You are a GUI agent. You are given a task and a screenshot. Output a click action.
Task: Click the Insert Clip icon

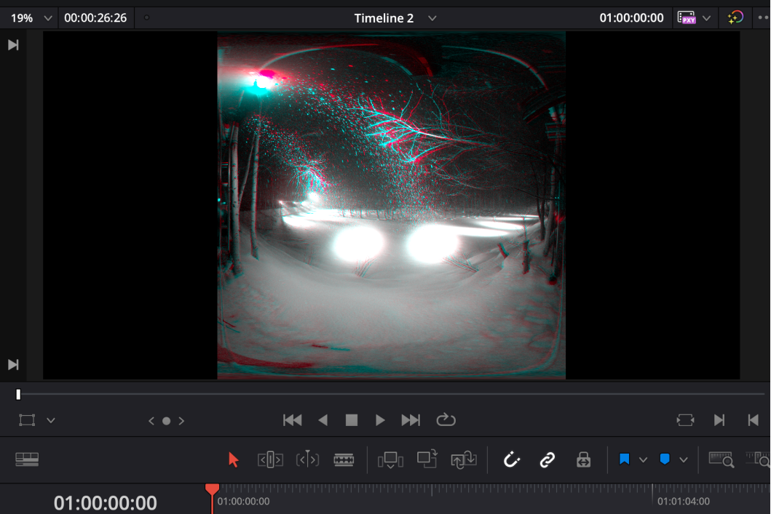tap(390, 459)
